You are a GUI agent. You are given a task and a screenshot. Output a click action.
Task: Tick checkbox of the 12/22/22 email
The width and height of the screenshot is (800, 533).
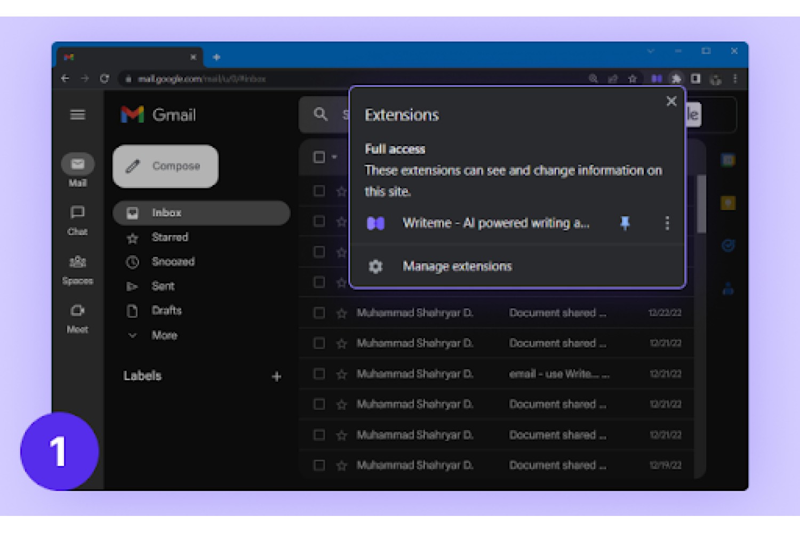319,313
